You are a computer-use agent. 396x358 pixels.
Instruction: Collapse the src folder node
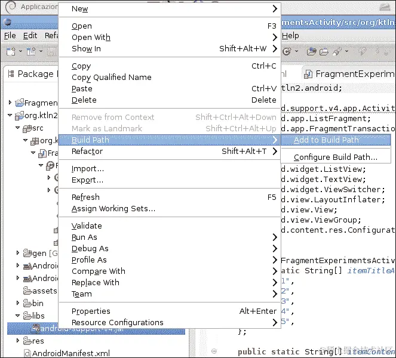18,128
